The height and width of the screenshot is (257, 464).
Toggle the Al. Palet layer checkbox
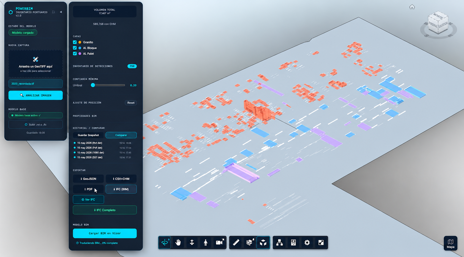75,54
